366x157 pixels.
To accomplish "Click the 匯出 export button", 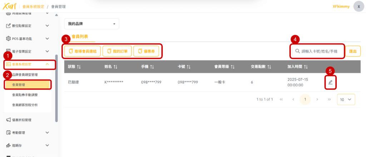I will 352,51.
